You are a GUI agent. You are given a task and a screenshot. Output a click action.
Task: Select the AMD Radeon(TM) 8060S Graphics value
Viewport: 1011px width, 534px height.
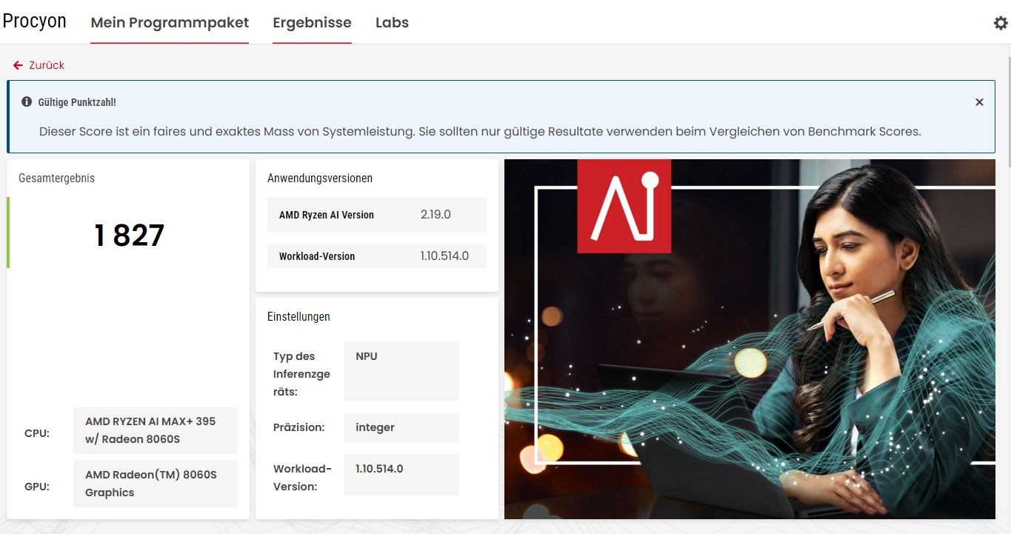156,484
